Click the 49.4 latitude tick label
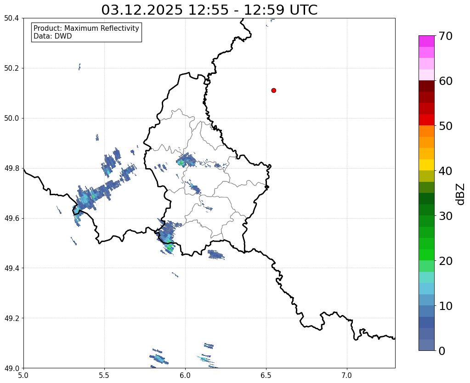470x383 pixels. coord(11,268)
